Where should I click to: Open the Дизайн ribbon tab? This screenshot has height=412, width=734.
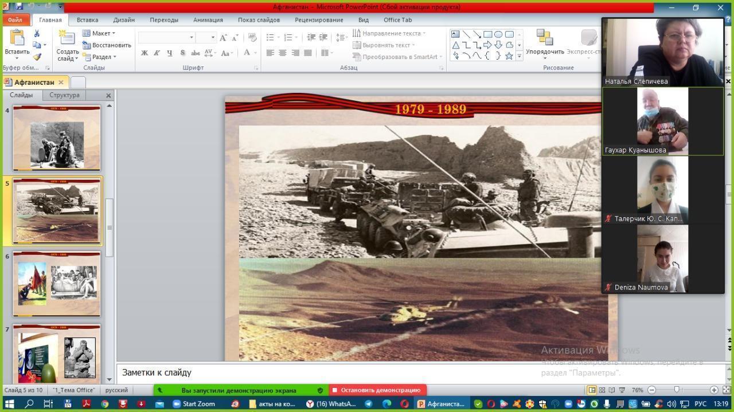tap(123, 19)
